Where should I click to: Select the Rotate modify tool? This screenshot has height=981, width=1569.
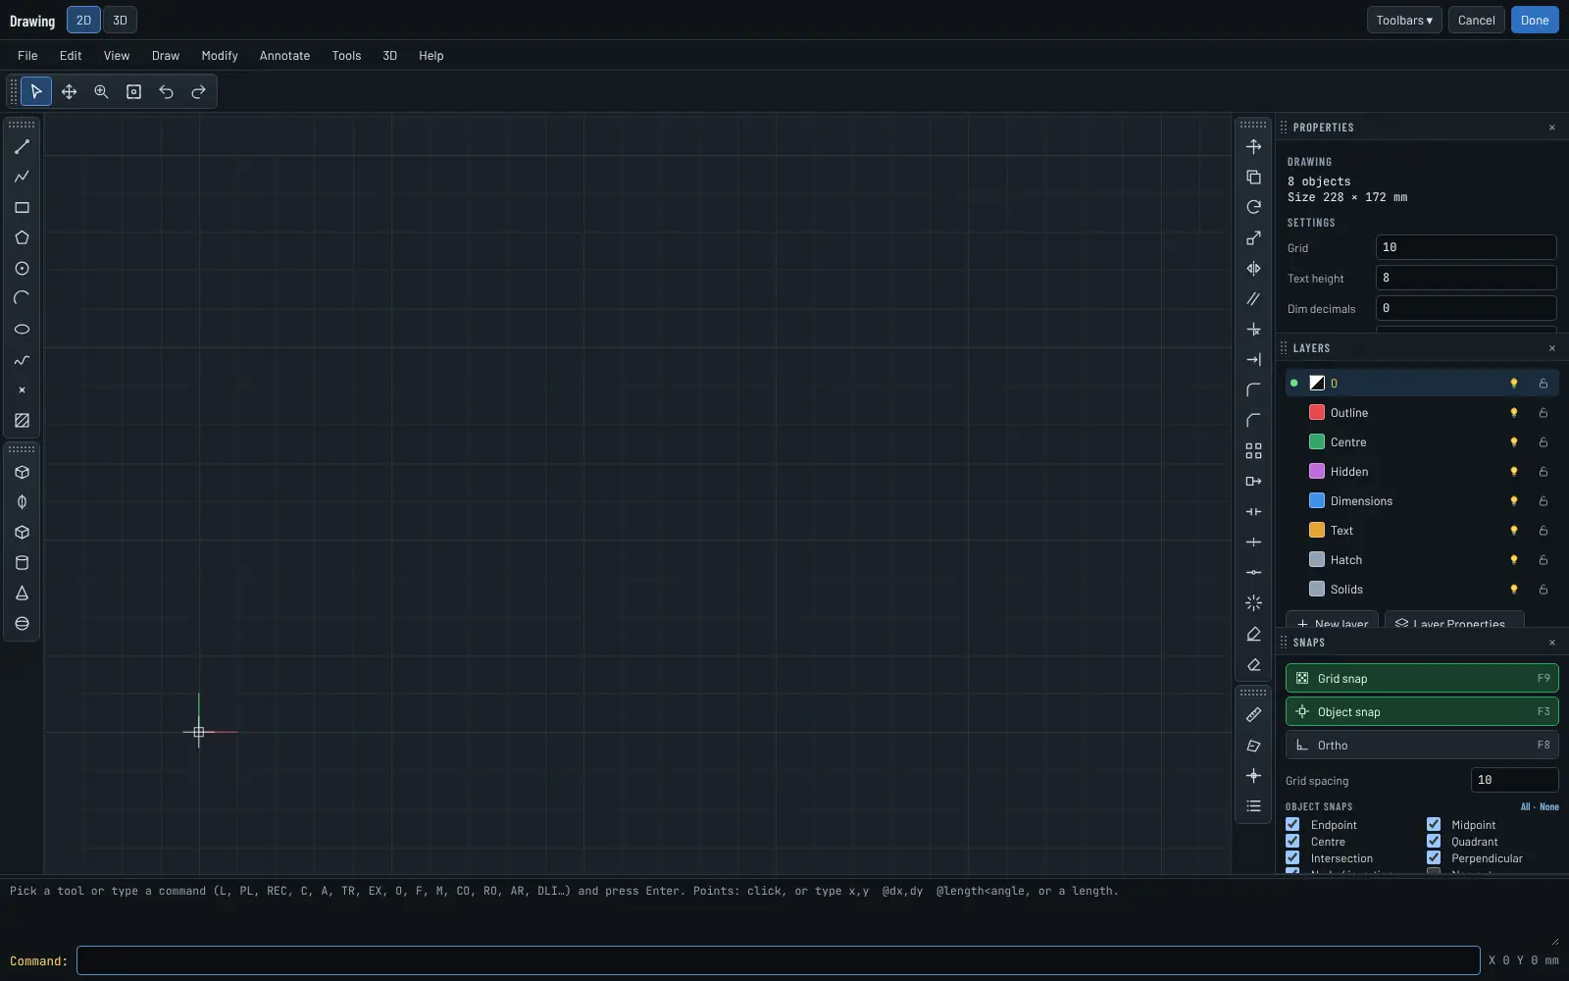(x=1253, y=208)
